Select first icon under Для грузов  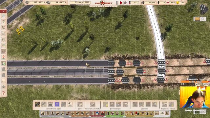click(135, 104)
